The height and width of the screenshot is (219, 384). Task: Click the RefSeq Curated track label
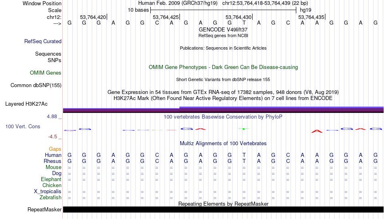(x=42, y=41)
